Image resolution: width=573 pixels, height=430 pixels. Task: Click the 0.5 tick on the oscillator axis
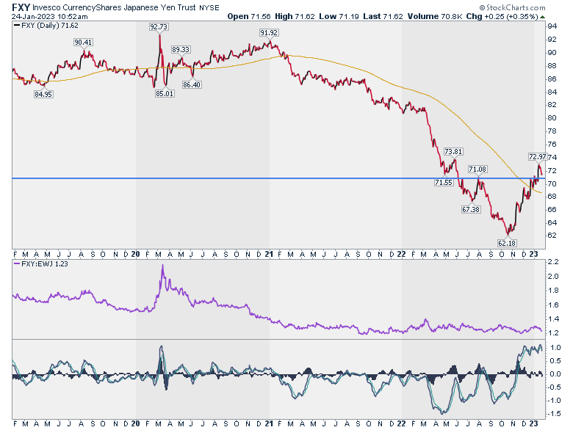click(x=555, y=361)
